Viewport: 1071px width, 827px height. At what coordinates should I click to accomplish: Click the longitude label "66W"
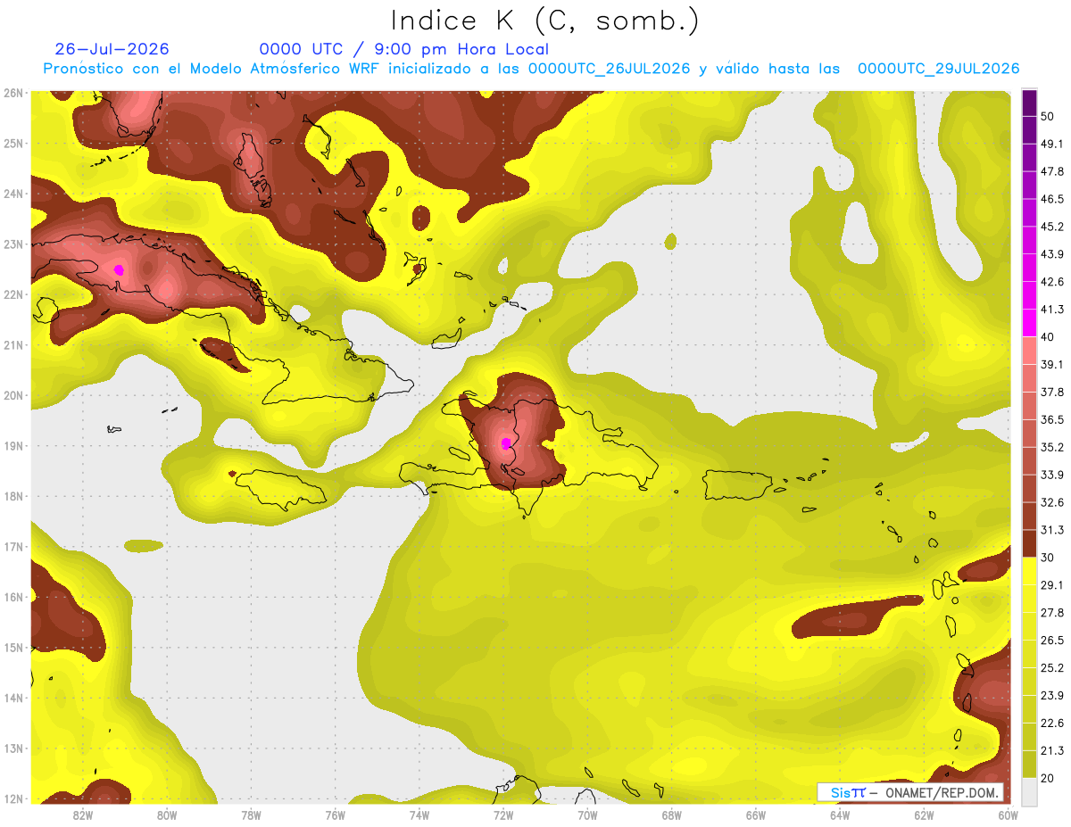point(756,815)
